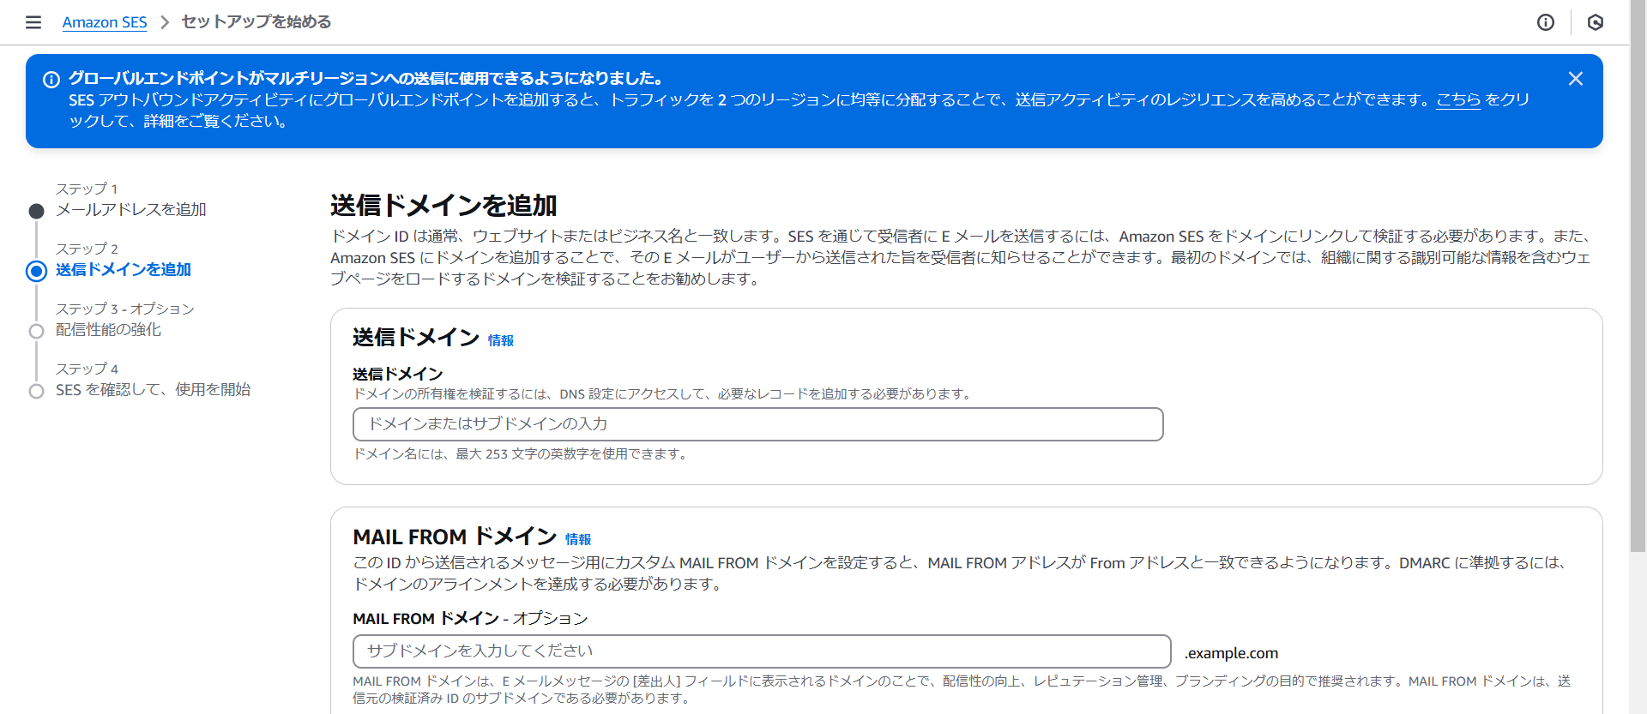Image resolution: width=1647 pixels, height=714 pixels.
Task: Jump to 配信性能の強化 step label
Action: coord(108,329)
